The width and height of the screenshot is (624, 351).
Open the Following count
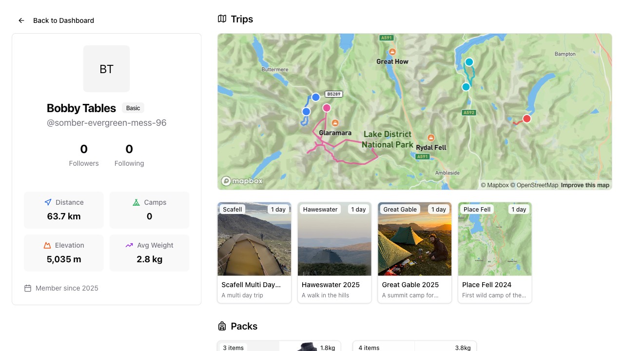129,155
